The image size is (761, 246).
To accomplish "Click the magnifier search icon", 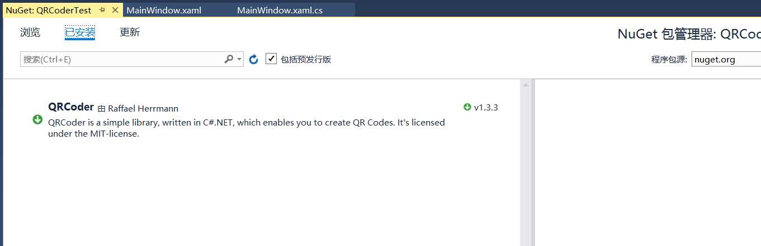I will [229, 59].
